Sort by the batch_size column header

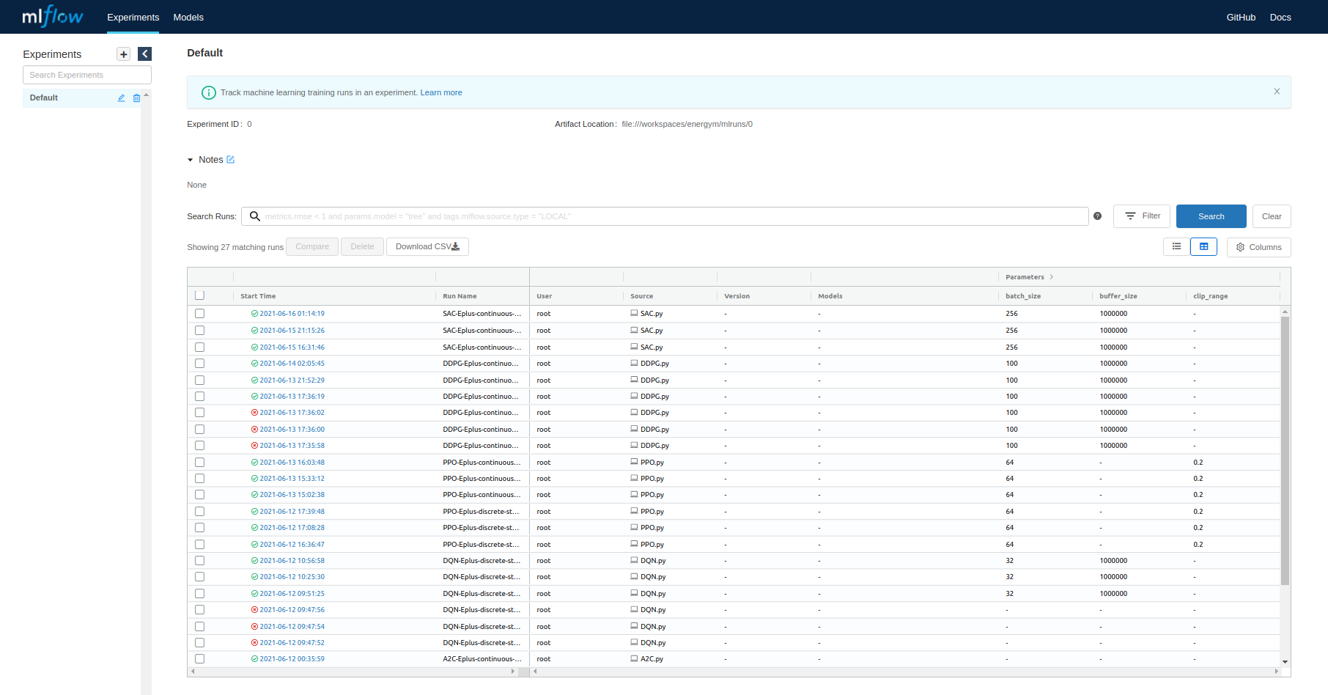pos(1023,296)
